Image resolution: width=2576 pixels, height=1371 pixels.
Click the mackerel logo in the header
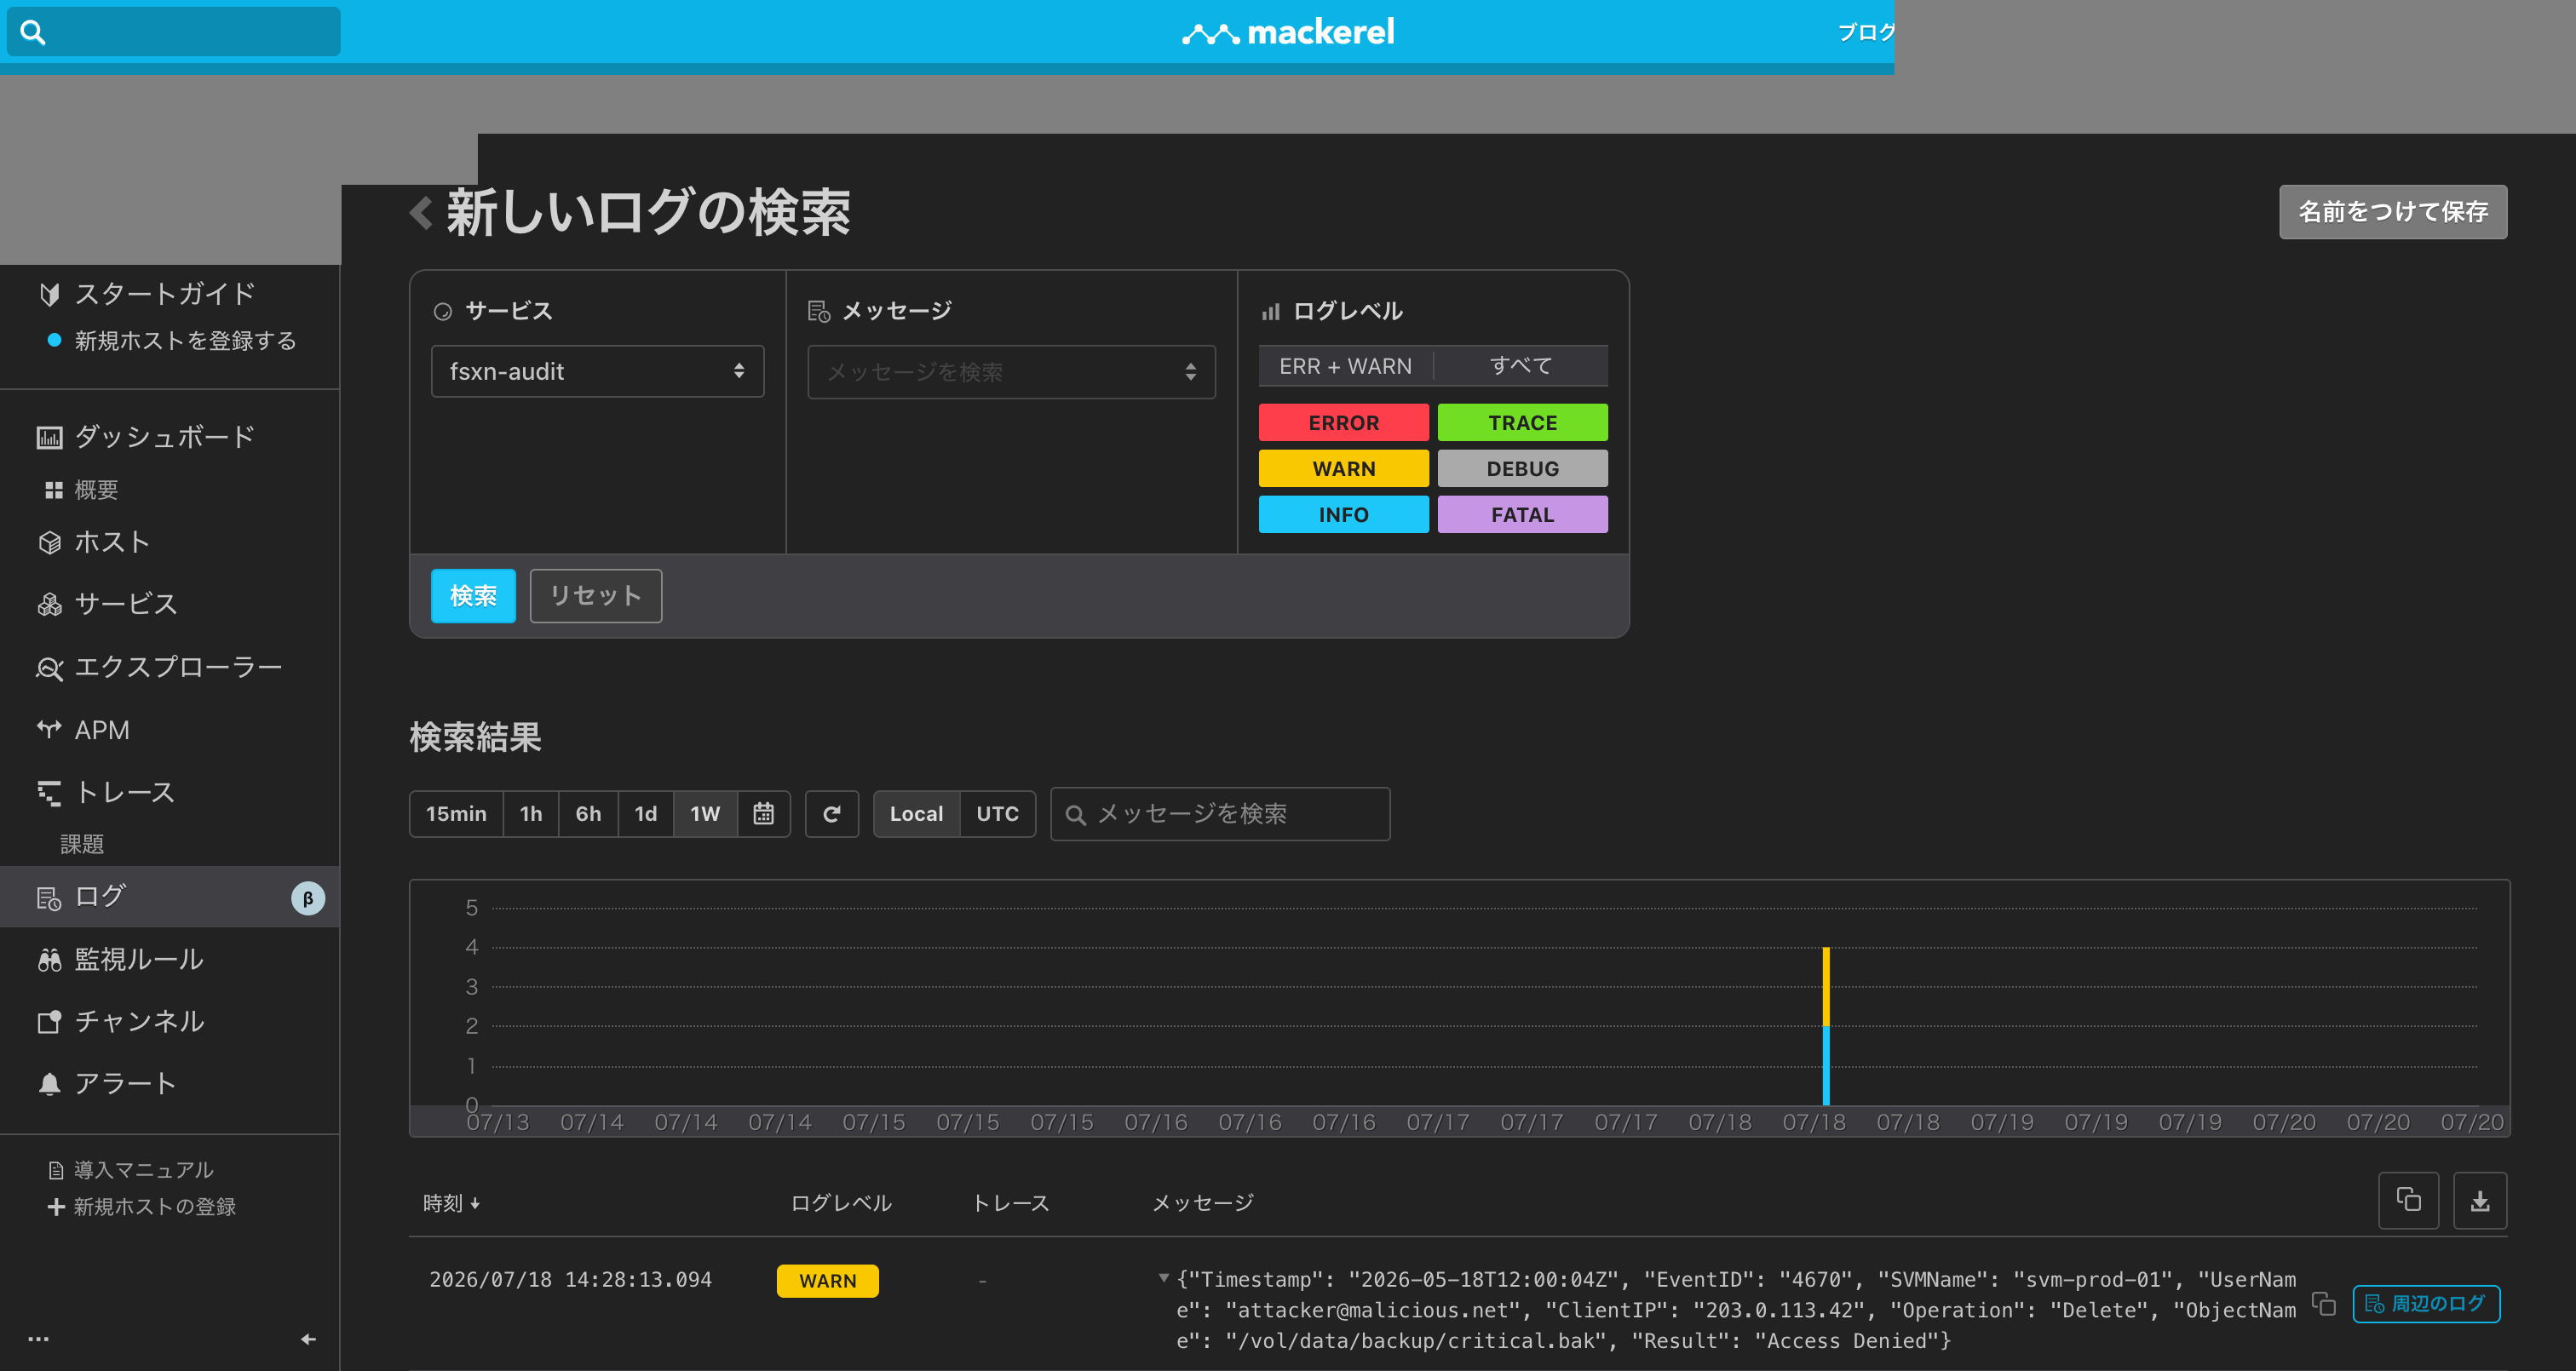pyautogui.click(x=1288, y=32)
